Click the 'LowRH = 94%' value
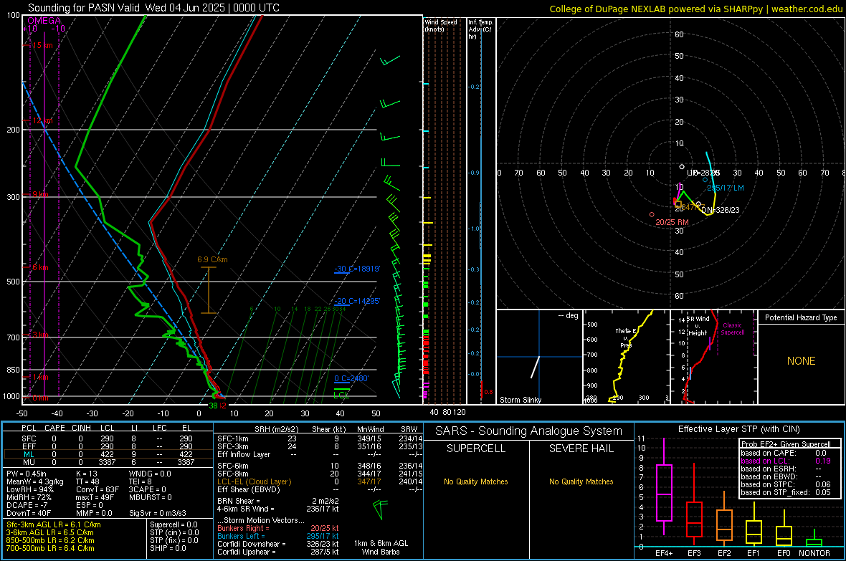 click(x=29, y=490)
